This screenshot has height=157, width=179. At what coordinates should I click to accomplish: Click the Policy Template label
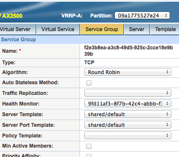pyautogui.click(x=22, y=136)
